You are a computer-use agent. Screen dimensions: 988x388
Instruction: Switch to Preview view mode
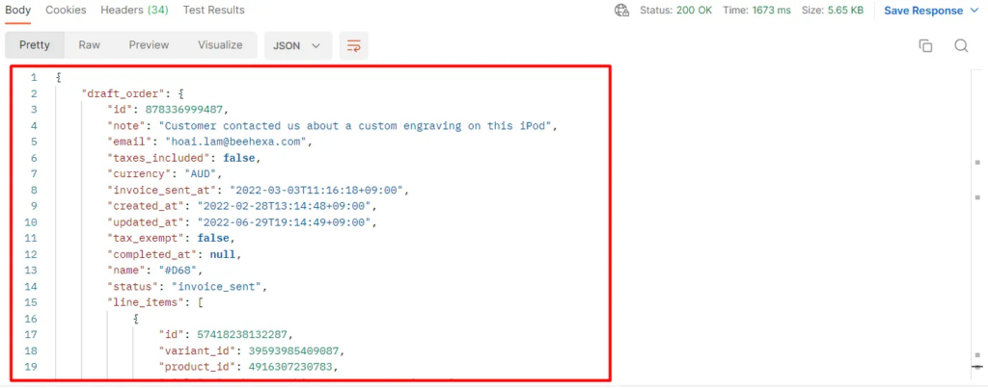150,45
